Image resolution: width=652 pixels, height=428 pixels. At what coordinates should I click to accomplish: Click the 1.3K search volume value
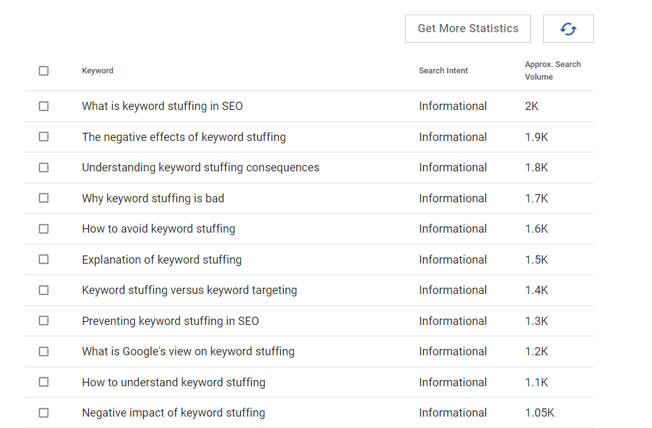click(536, 321)
